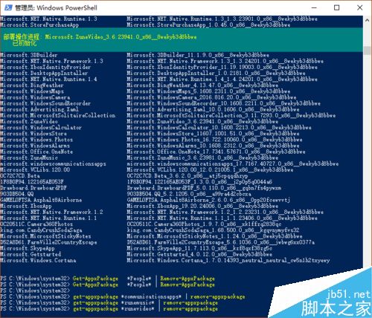Select "Microsoft.XboxIdentityProvider_11.19.19003.0" full package name

coord(222,67)
